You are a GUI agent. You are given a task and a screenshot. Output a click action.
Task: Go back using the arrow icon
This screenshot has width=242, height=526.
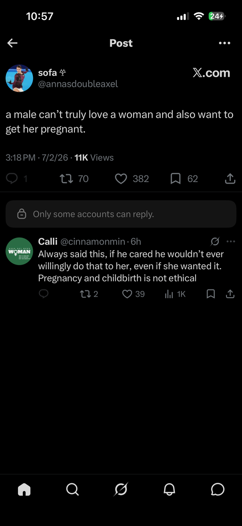(13, 43)
